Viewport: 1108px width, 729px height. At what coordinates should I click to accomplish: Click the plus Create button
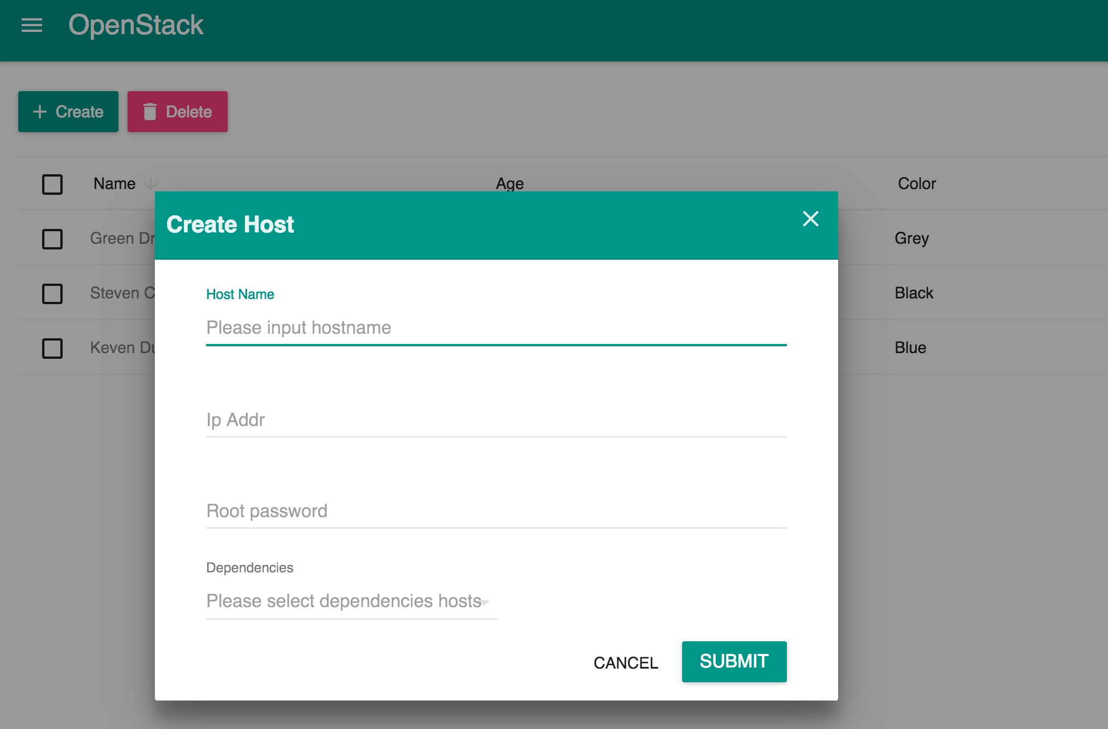68,112
